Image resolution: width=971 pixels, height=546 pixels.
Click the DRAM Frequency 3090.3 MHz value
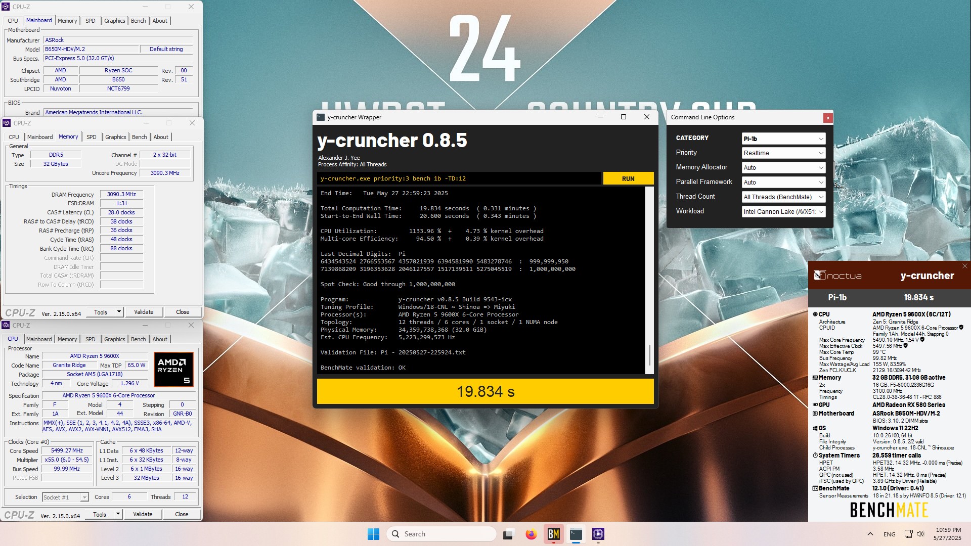(x=121, y=194)
